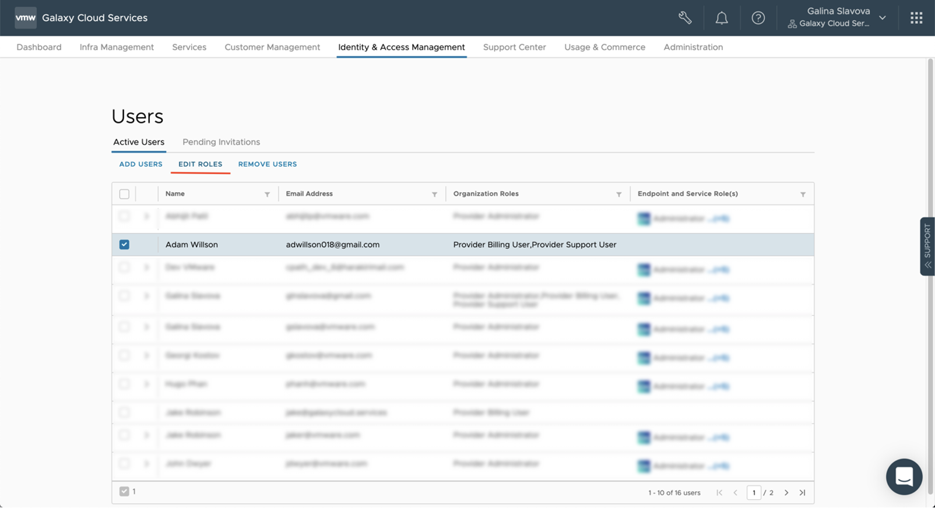
Task: Expand the SUPPORT side panel
Action: 927,246
